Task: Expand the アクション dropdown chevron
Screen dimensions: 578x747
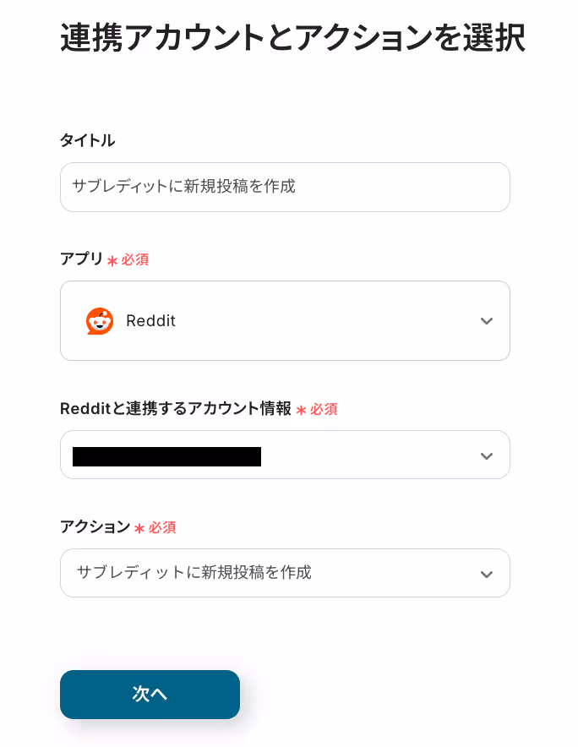Action: [486, 575]
